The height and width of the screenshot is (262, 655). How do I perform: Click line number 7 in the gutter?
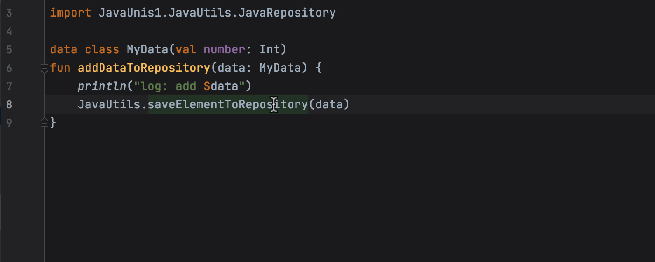[x=10, y=86]
